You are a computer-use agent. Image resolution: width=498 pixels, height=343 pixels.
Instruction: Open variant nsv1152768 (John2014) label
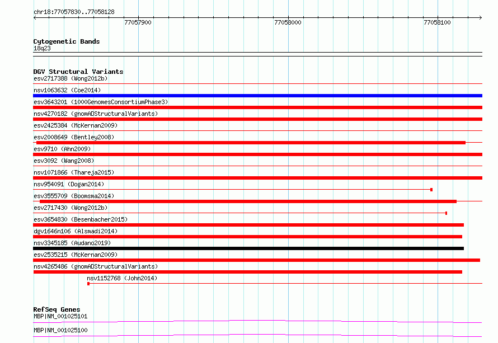point(122,278)
